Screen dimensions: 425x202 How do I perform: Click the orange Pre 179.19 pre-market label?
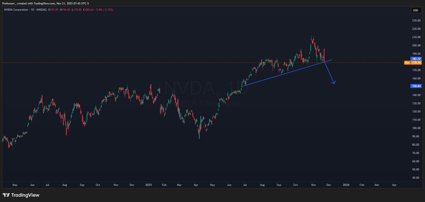(x=412, y=63)
